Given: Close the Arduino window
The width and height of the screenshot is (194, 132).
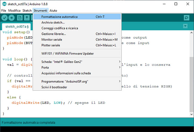Looking at the screenshot, I should (188, 4).
